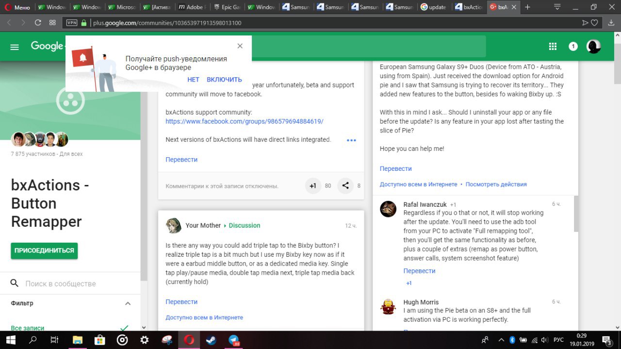Open Hugh Morris's profile name
This screenshot has height=349, width=621.
pos(421,302)
